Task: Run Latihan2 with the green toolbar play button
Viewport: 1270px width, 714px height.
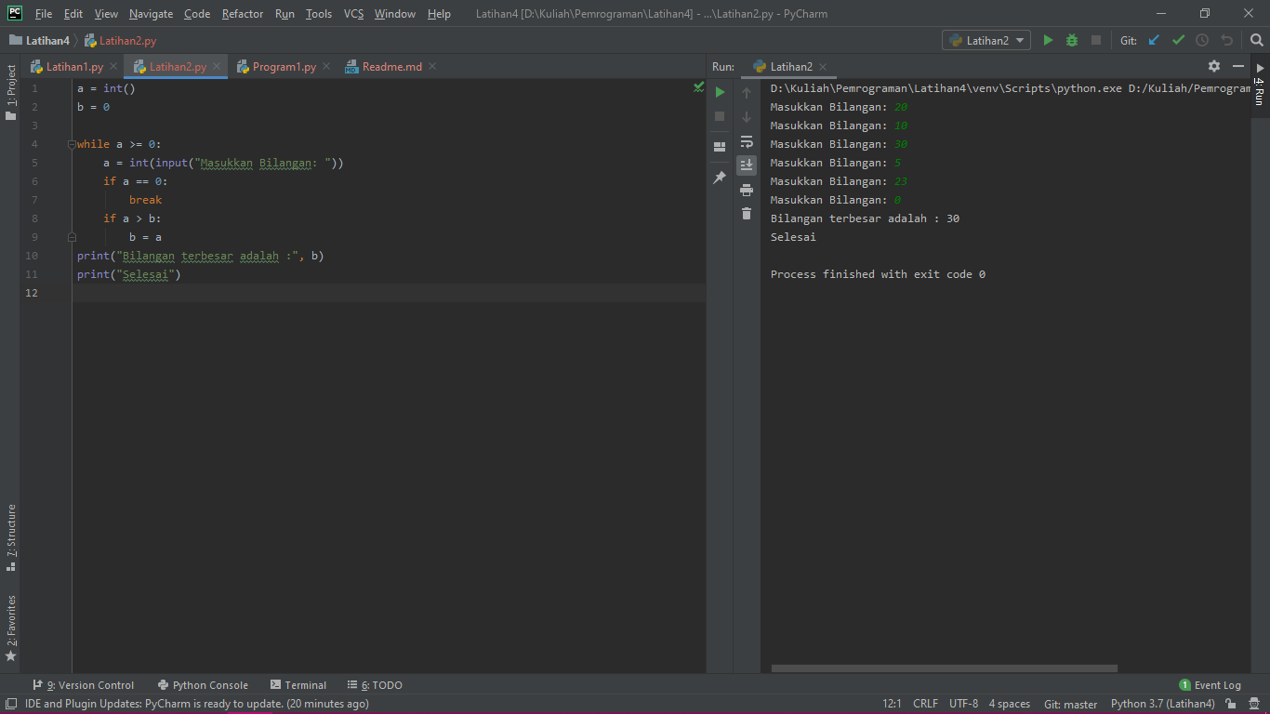Action: point(1048,40)
